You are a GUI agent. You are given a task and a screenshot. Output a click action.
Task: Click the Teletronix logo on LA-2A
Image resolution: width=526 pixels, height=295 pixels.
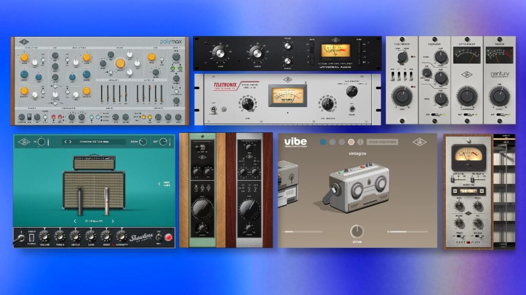pyautogui.click(x=226, y=86)
